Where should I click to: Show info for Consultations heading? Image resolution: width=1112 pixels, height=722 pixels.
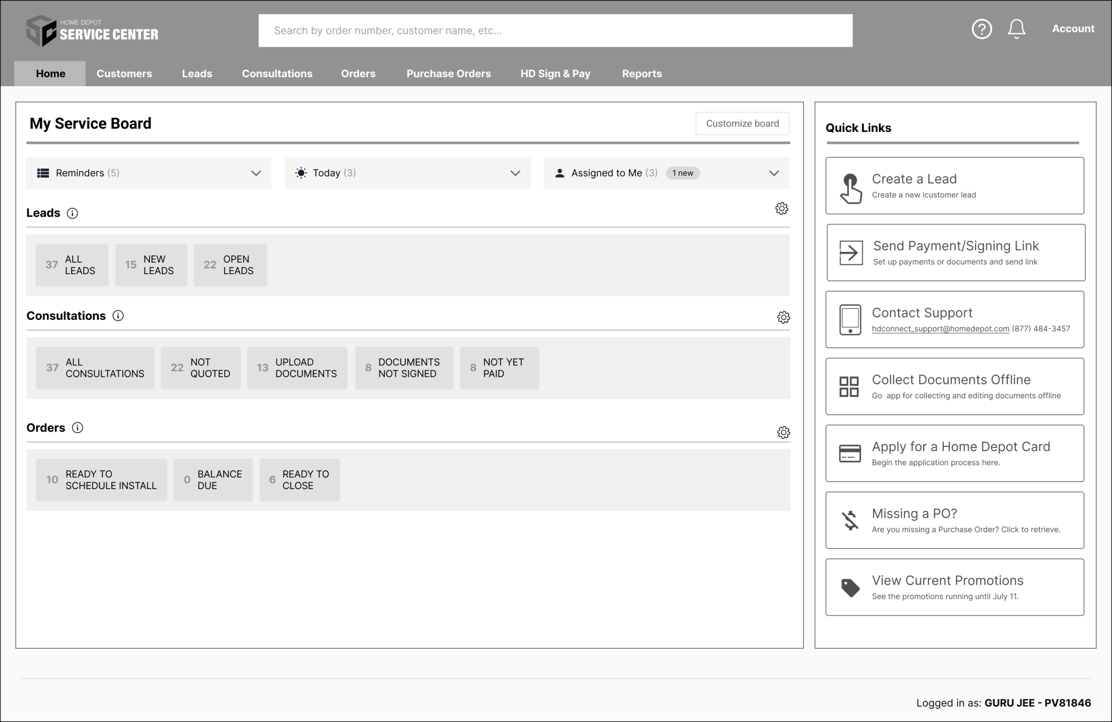118,316
